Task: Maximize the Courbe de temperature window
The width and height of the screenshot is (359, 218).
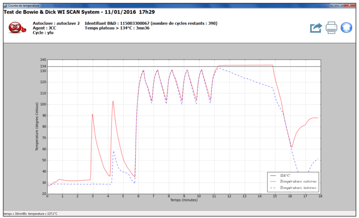Action: (340, 6)
